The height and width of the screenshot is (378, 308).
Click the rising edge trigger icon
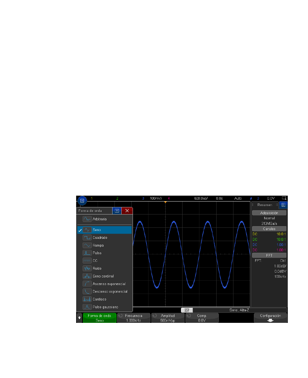tap(251, 198)
